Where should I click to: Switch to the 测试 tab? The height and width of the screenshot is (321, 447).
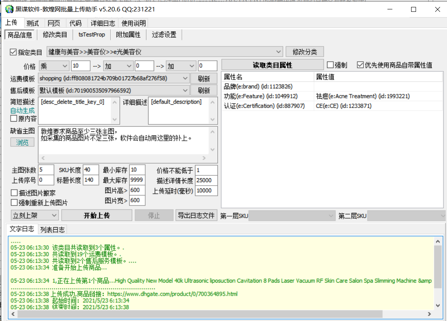coord(33,23)
